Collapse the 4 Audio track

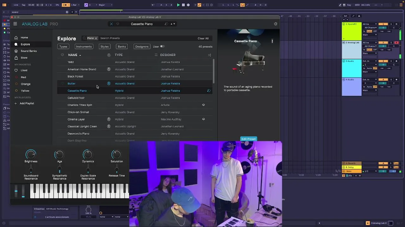click(x=344, y=80)
